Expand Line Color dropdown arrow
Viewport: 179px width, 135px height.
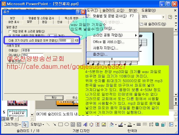click(x=125, y=125)
